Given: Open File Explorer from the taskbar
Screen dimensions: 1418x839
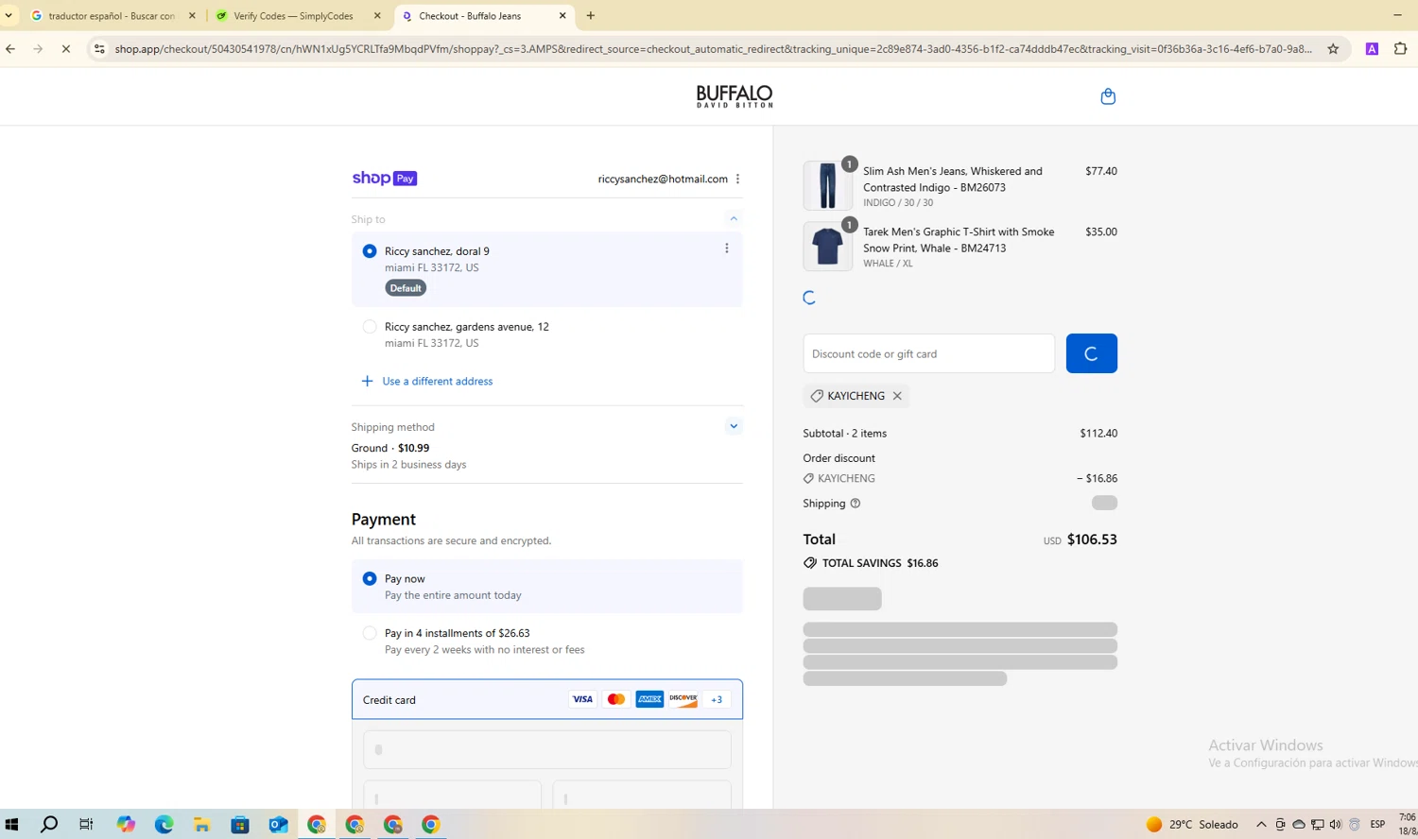Looking at the screenshot, I should [x=201, y=825].
